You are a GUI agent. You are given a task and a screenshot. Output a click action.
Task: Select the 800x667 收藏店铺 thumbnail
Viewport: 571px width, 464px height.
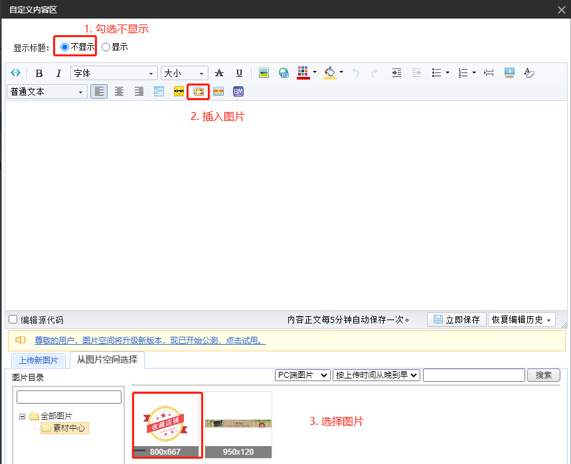coord(167,425)
